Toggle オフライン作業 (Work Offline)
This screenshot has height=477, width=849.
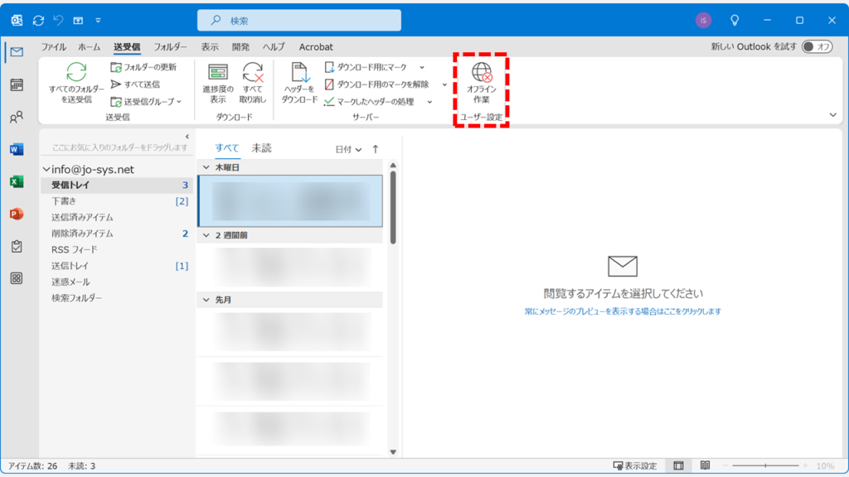(482, 83)
